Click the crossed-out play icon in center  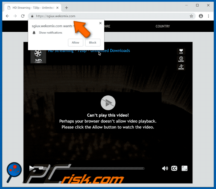coord(108,103)
